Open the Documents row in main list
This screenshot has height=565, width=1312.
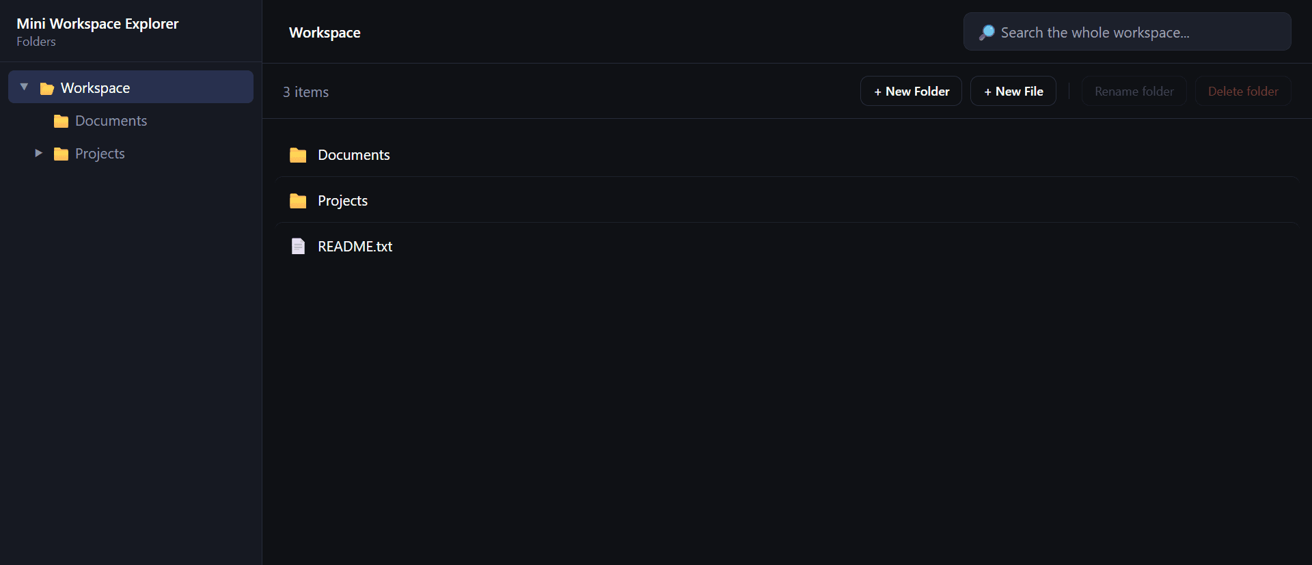point(787,154)
